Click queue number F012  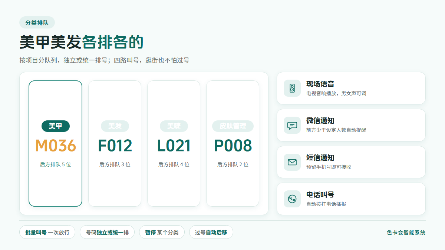click(115, 146)
